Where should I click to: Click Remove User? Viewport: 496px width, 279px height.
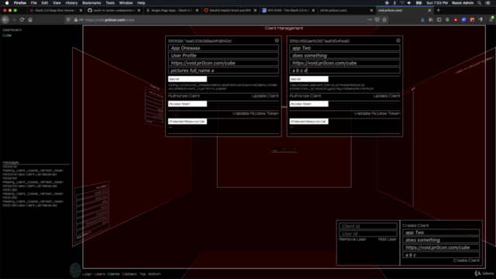point(353,239)
